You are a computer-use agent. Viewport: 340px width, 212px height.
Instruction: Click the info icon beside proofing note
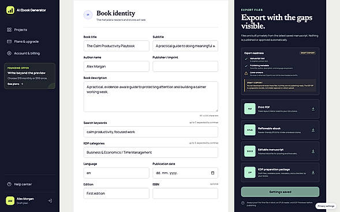tap(243, 203)
